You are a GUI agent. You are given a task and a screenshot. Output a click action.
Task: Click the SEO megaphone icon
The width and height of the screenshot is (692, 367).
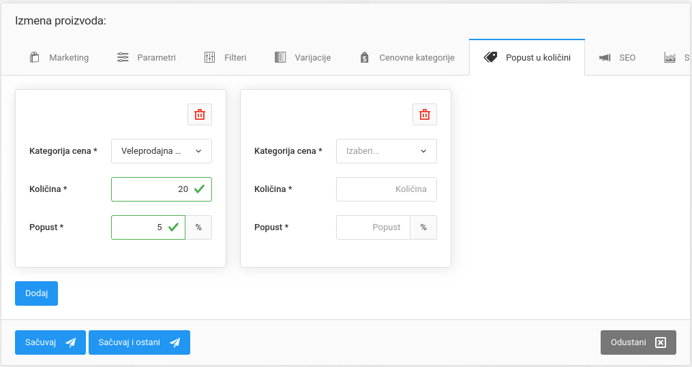[605, 58]
